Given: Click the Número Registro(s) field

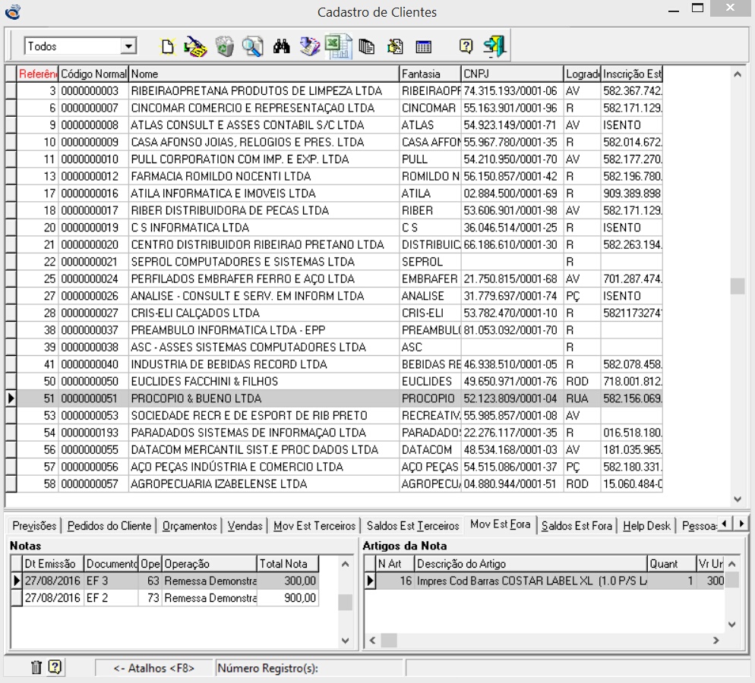Looking at the screenshot, I should (308, 668).
